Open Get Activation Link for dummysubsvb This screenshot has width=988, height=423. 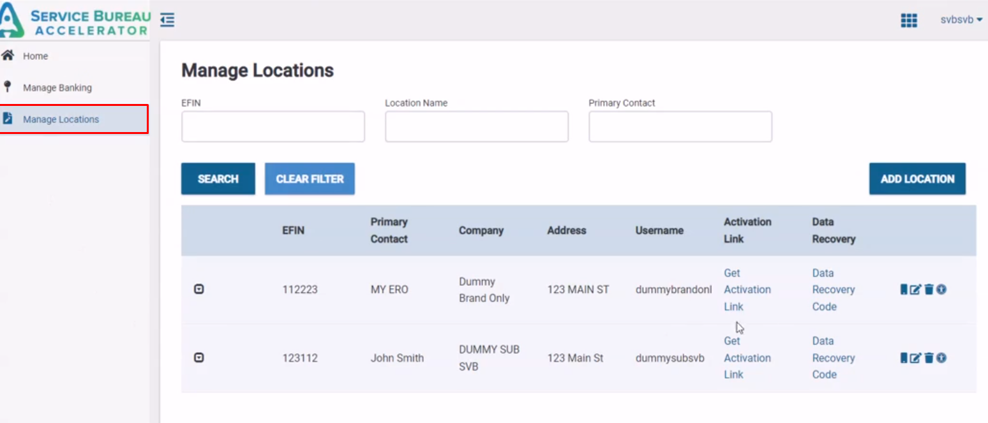pyautogui.click(x=747, y=358)
